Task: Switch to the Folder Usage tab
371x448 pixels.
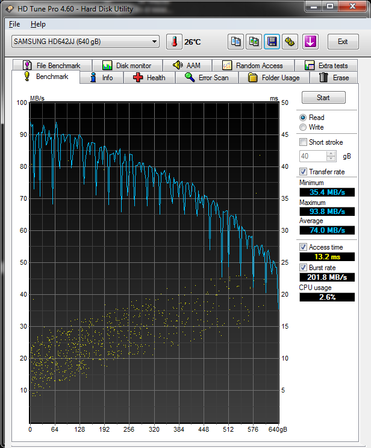Action: pos(274,78)
